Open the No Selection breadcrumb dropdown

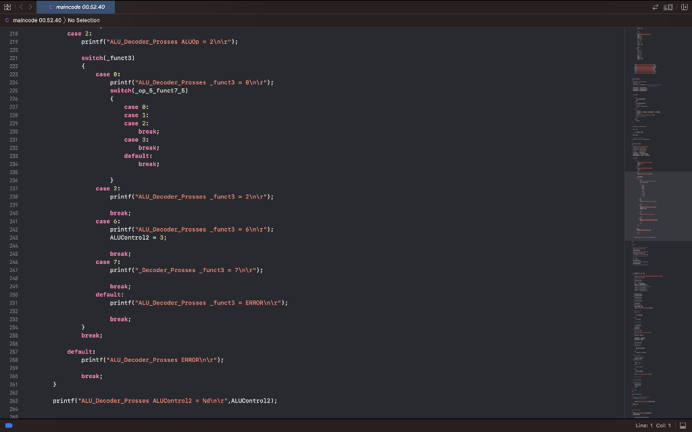coord(82,20)
